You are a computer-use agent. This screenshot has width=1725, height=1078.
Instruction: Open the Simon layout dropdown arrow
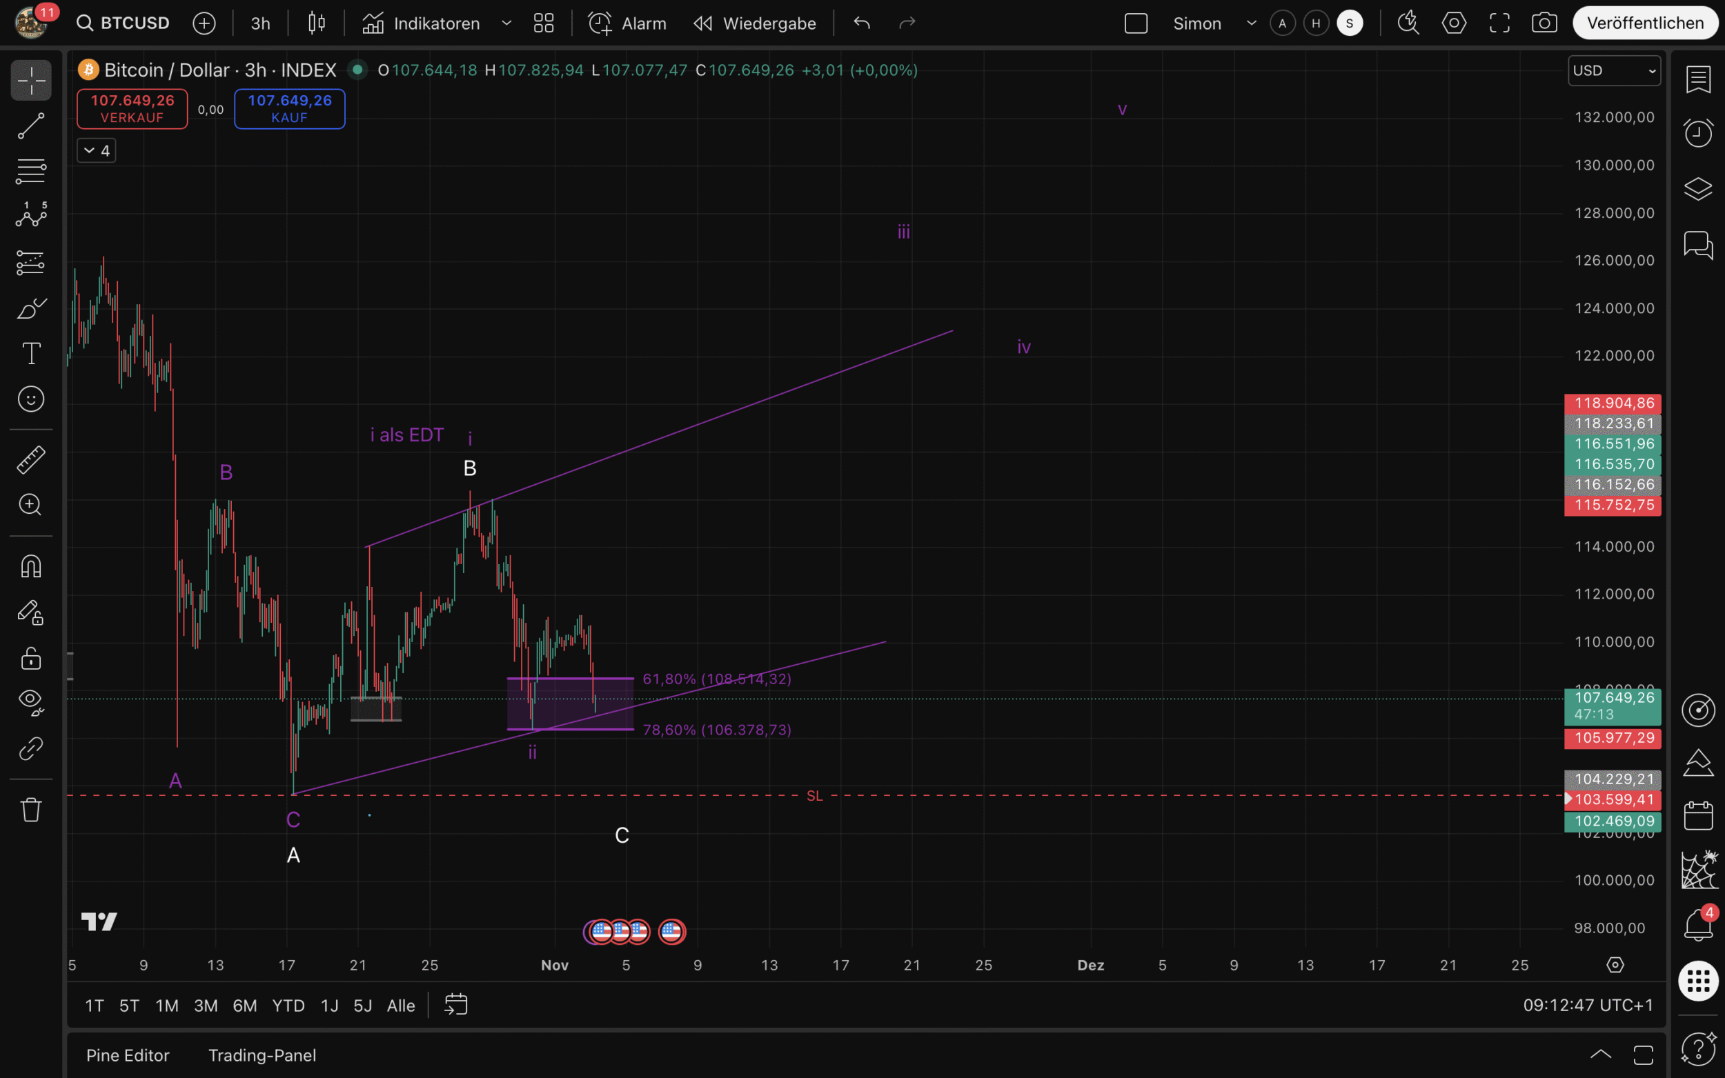1251,23
